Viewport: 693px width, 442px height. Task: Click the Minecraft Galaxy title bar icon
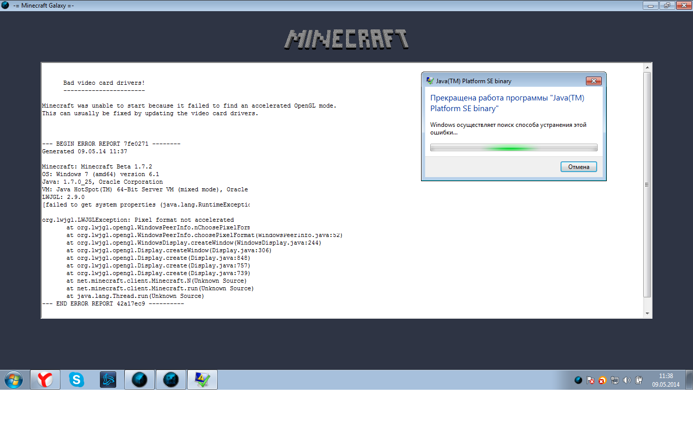click(x=5, y=5)
